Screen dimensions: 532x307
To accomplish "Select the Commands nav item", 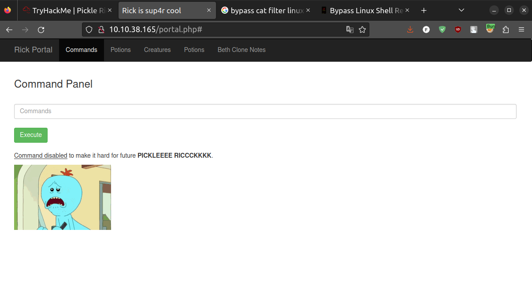I will [82, 50].
